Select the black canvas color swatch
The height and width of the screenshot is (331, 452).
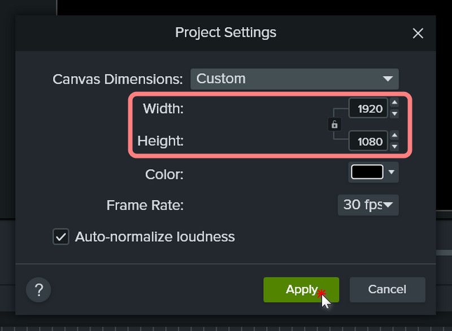coord(367,172)
